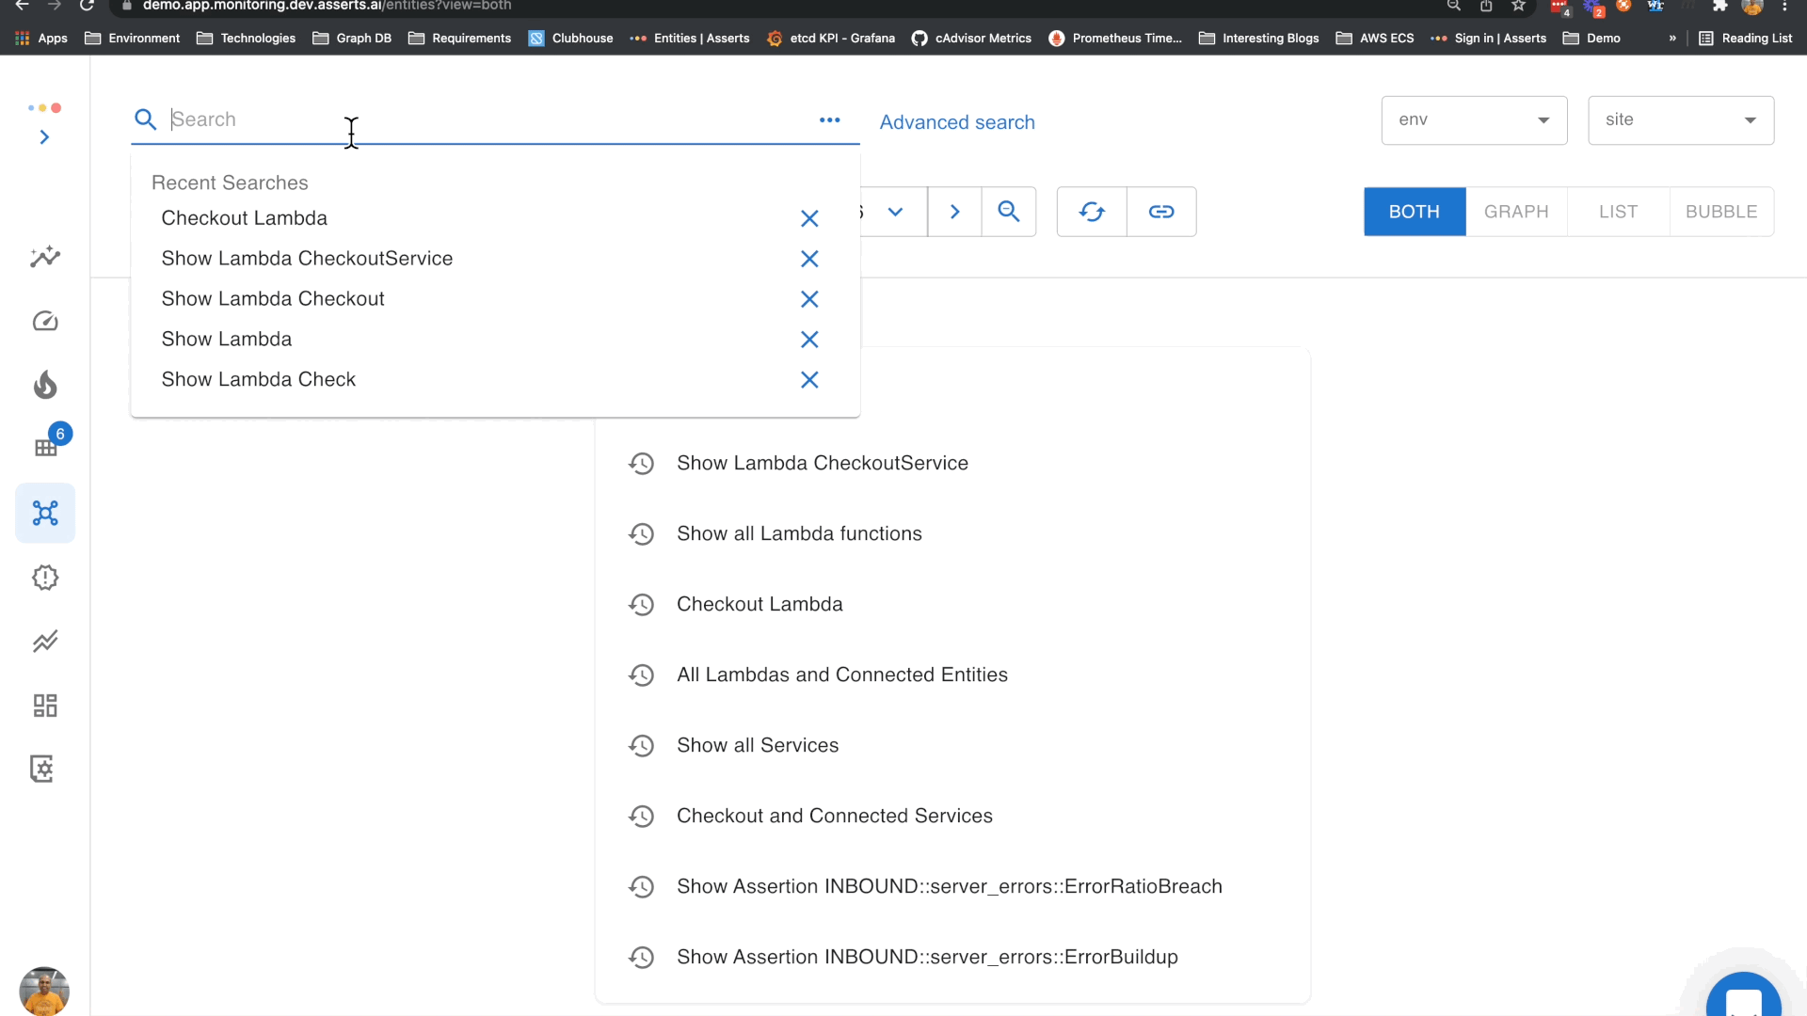1807x1016 pixels.
Task: Open the entity graph sidebar icon
Action: click(45, 513)
